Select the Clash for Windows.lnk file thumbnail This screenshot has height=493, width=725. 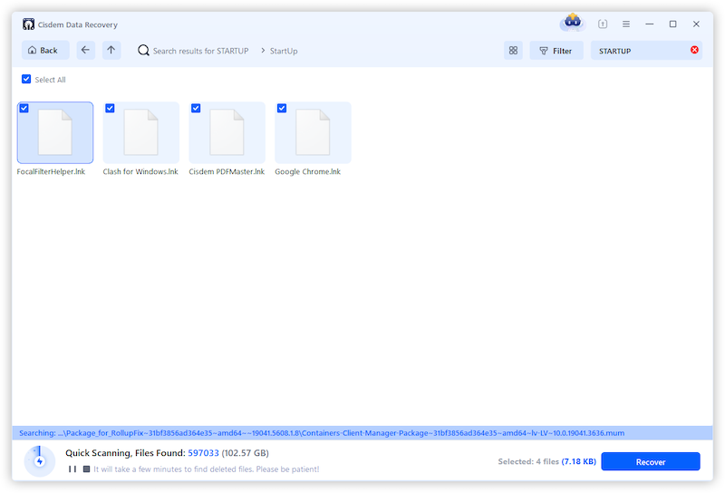[x=141, y=132]
